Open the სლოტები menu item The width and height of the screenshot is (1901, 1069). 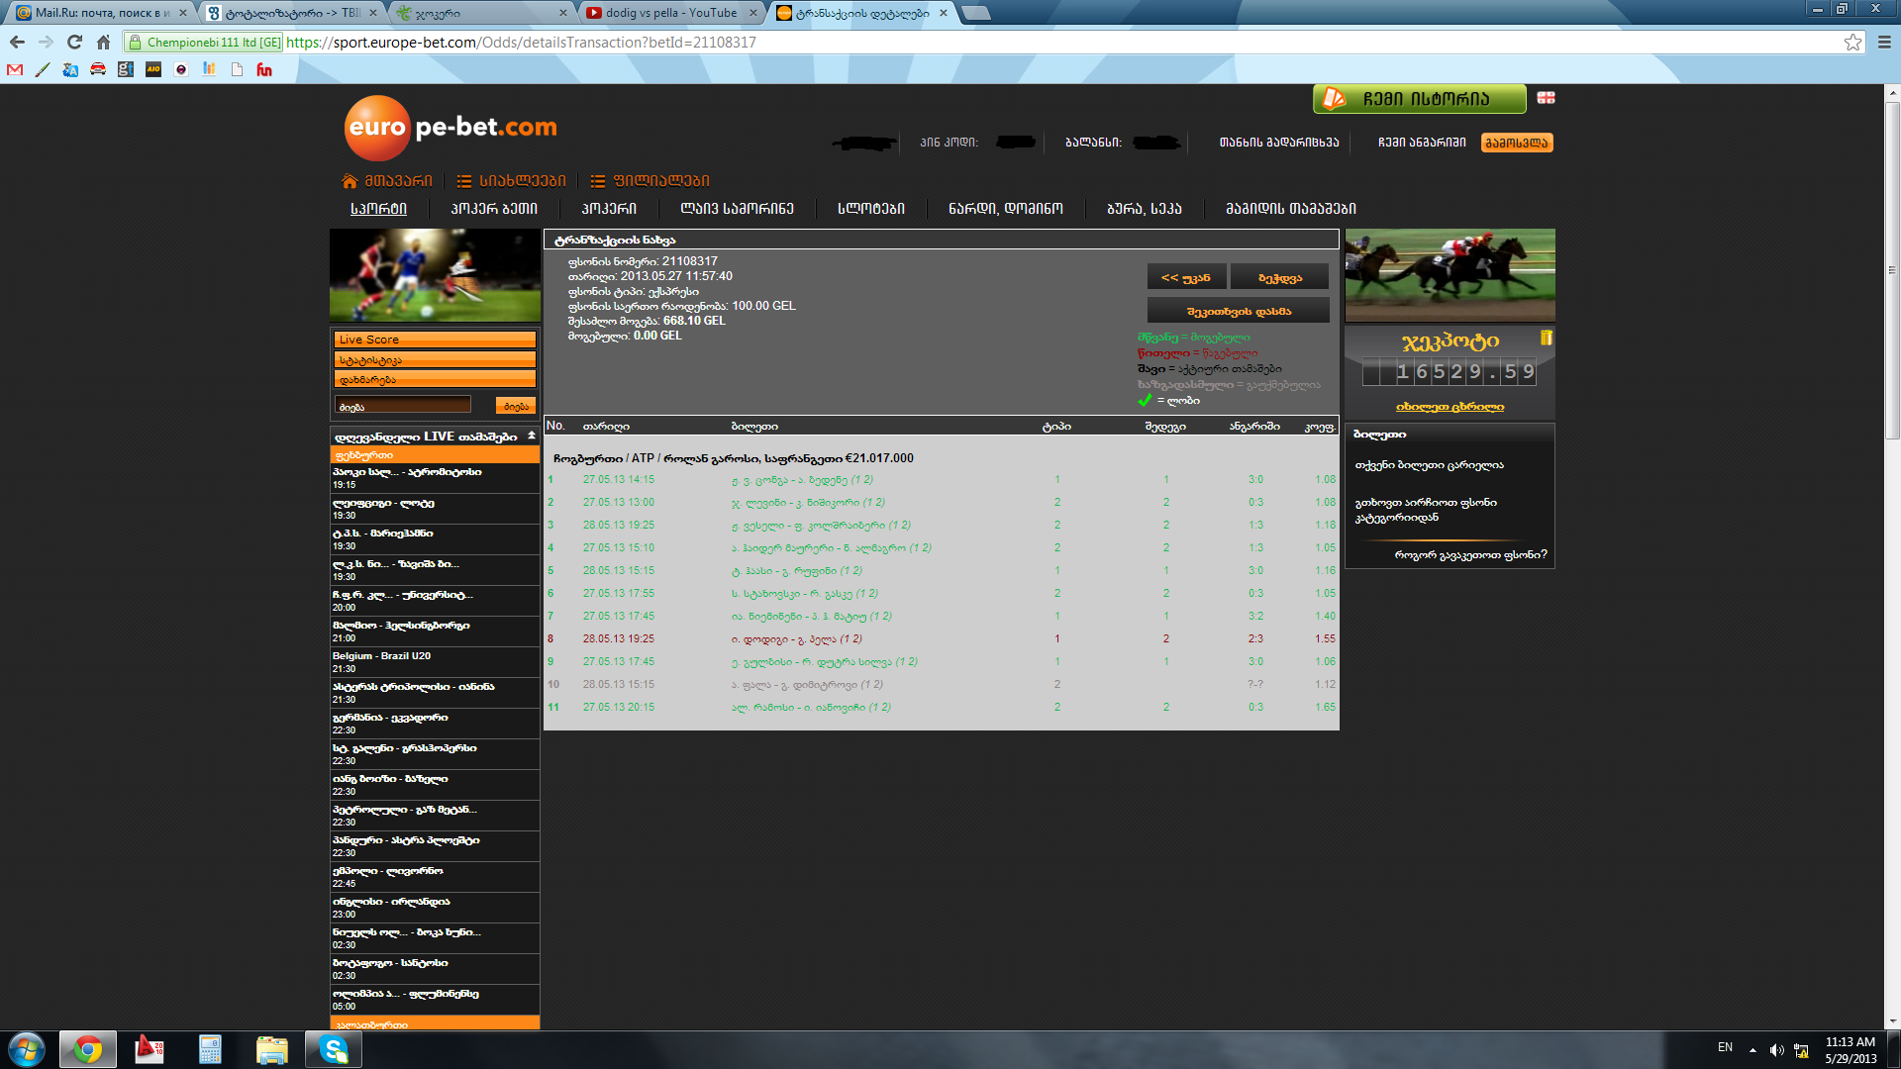click(870, 209)
